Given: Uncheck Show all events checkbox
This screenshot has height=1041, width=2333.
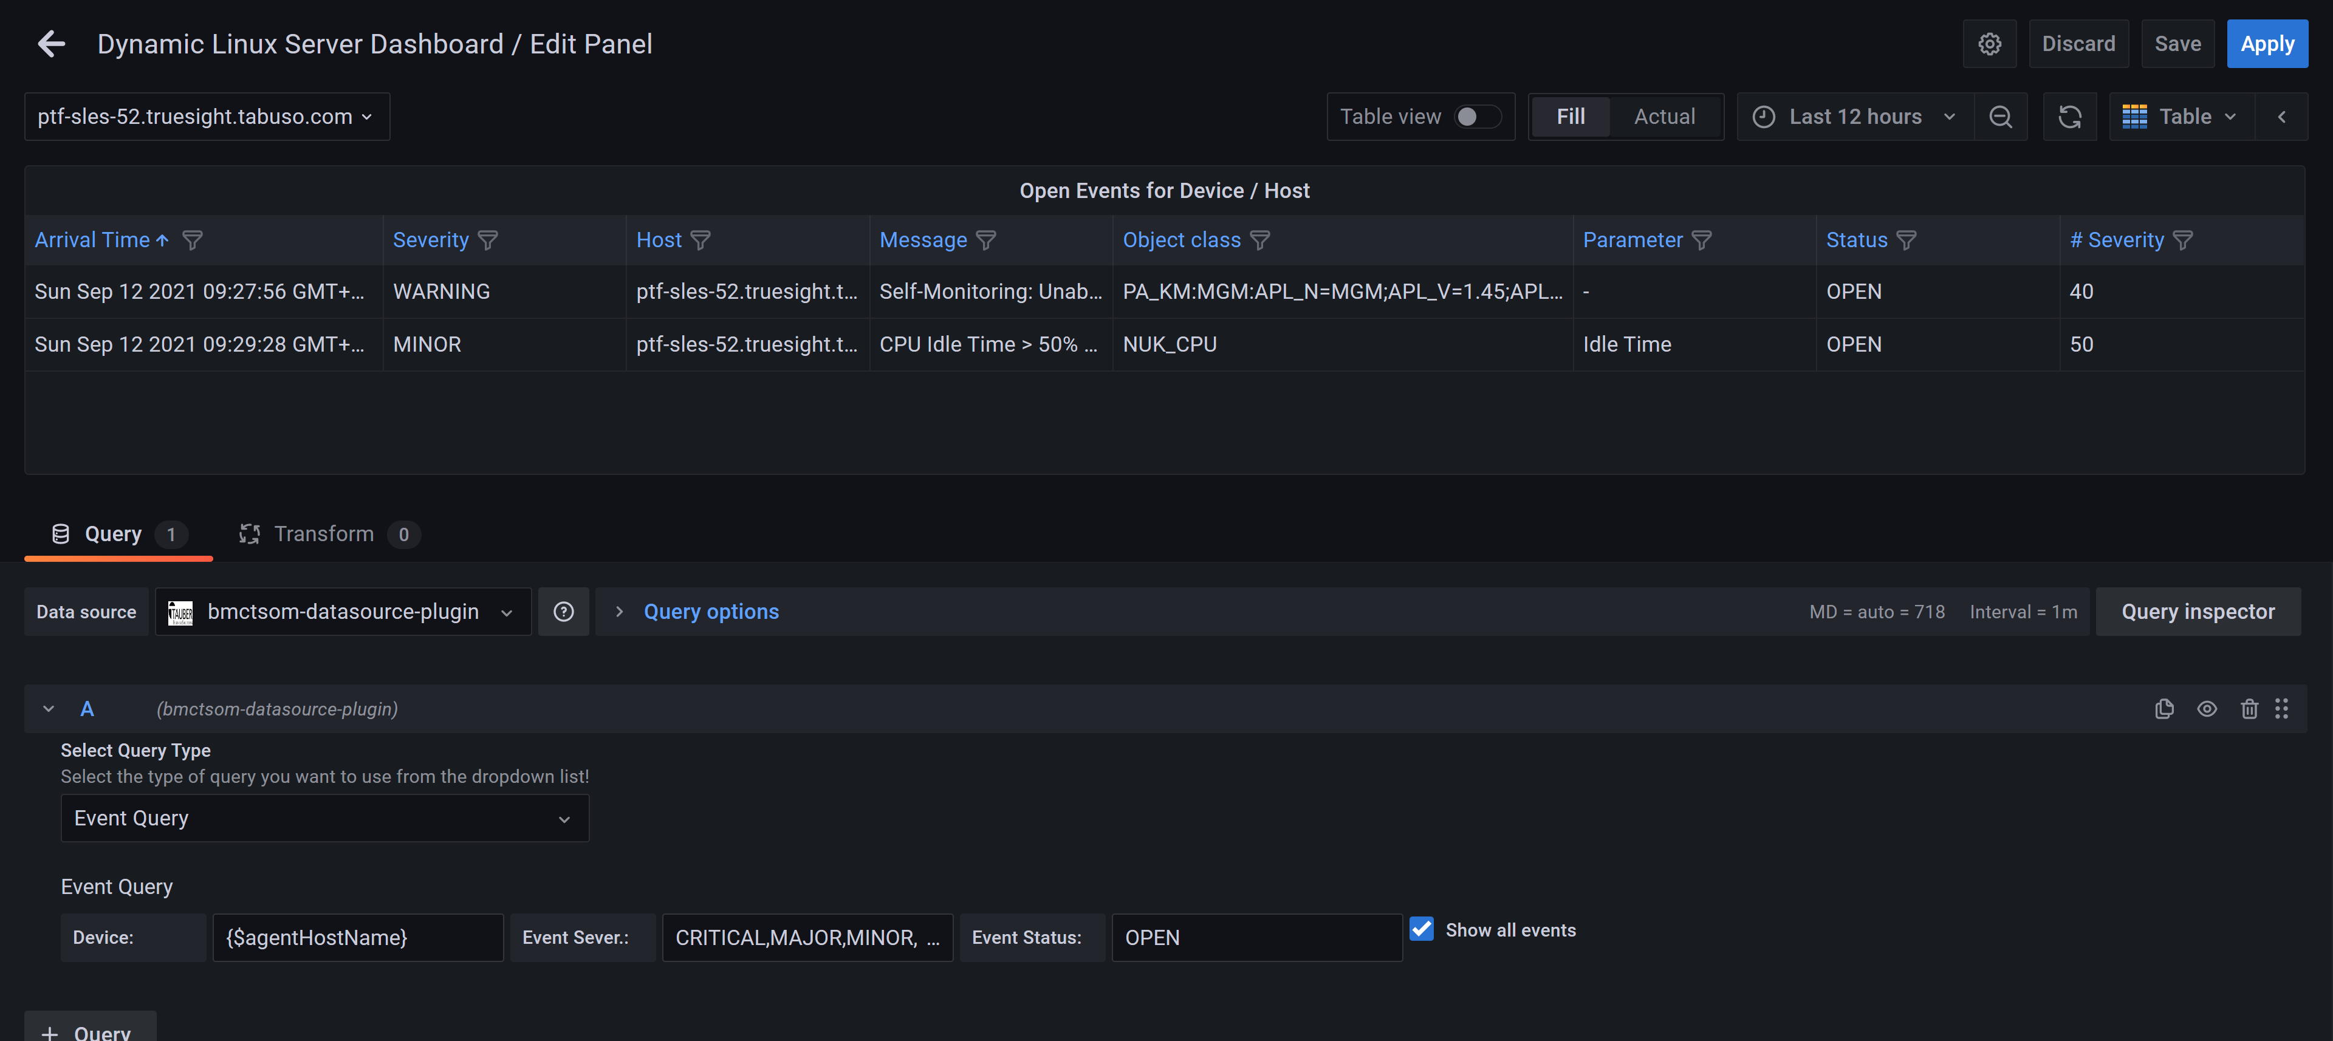Looking at the screenshot, I should click(x=1421, y=929).
